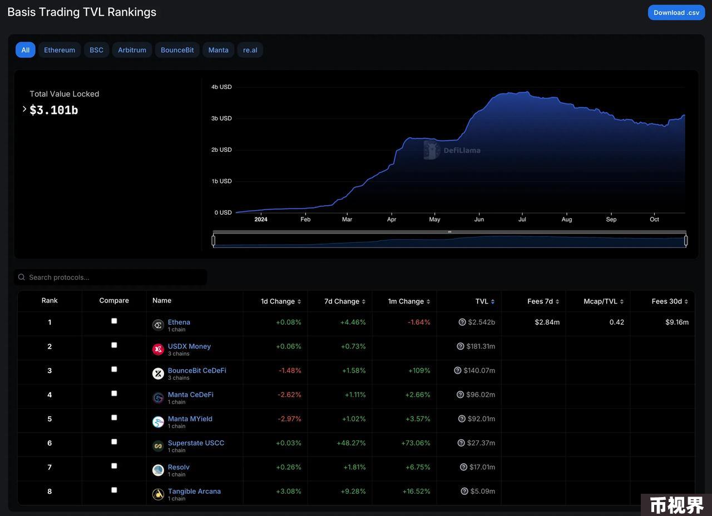Click the question mark icon beside Resolv TVL
The height and width of the screenshot is (516, 712).
(463, 467)
